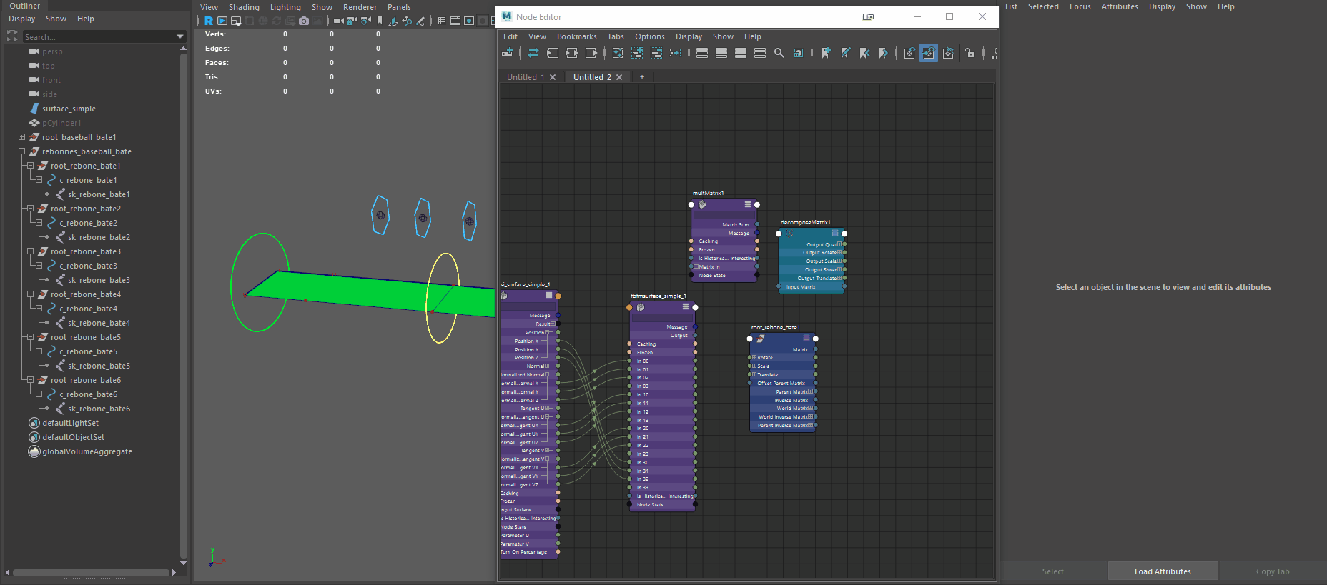This screenshot has height=585, width=1327.
Task: Toggle resolution gate in viewport
Action: pyautogui.click(x=469, y=21)
